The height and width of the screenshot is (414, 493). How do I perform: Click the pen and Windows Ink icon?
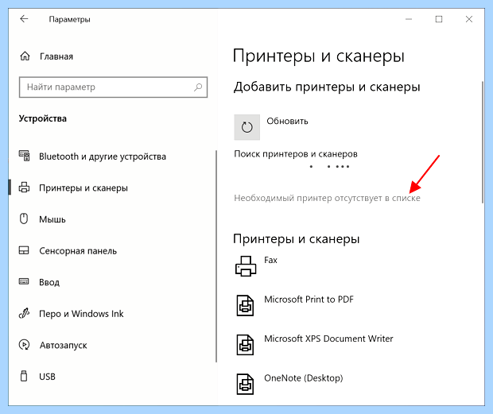[x=24, y=313]
